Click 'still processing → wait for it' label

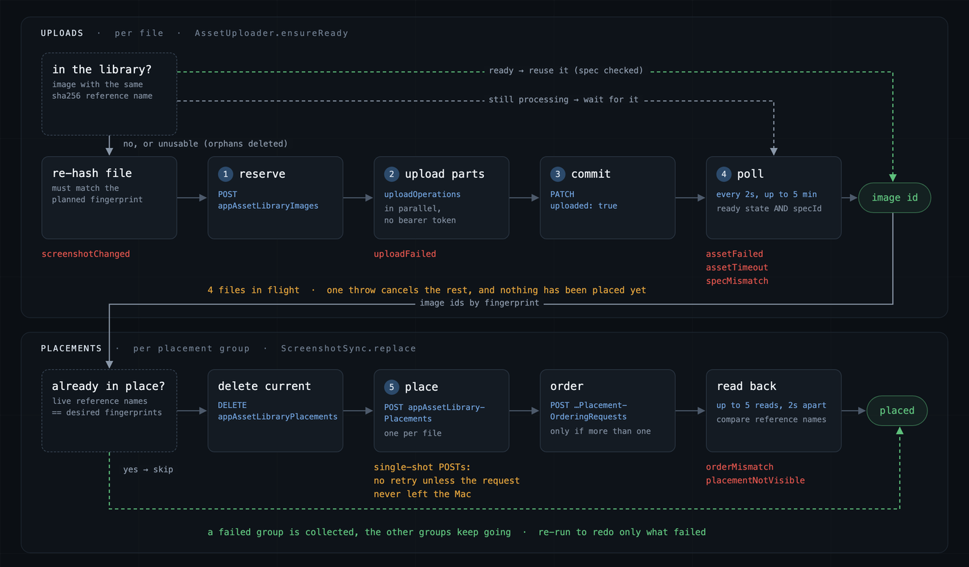point(563,100)
